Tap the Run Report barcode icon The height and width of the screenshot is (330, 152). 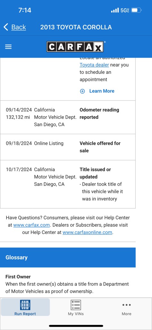click(x=25, y=305)
